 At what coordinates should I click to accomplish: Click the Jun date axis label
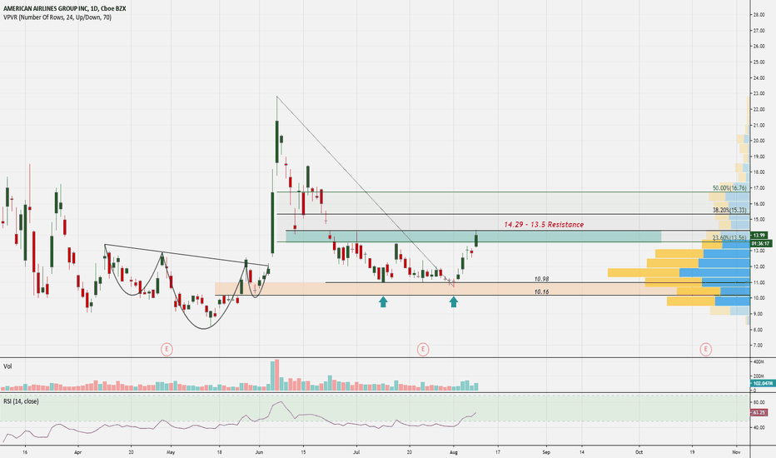tap(259, 451)
